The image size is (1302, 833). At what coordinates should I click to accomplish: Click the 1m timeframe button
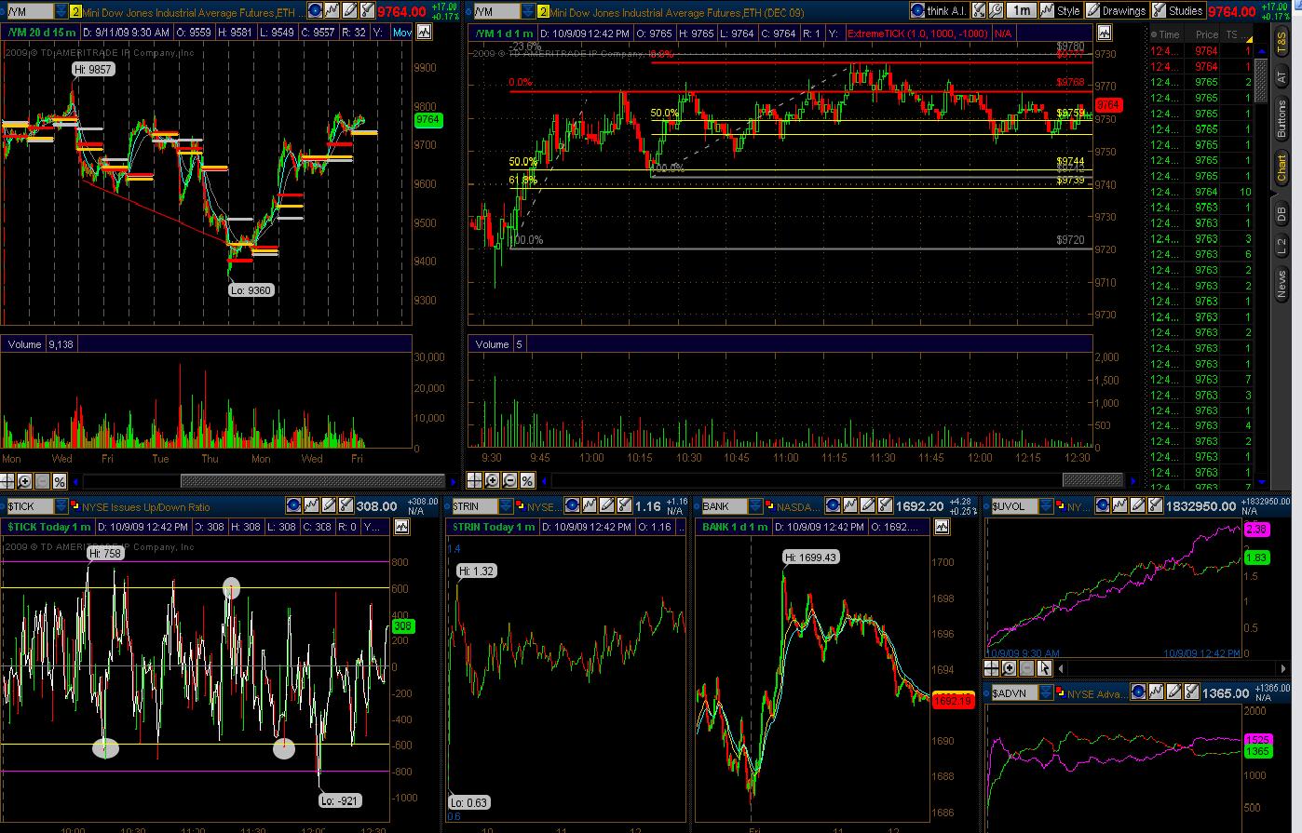(x=1022, y=10)
